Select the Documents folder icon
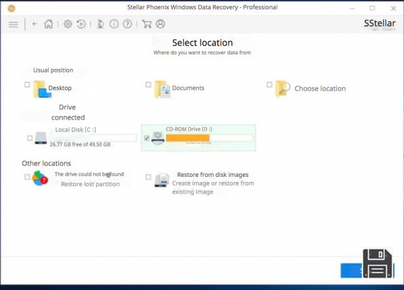 tap(162, 89)
